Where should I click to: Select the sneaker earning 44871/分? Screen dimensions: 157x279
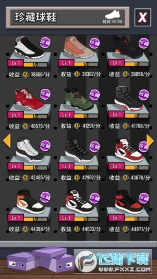[x=129, y=202]
